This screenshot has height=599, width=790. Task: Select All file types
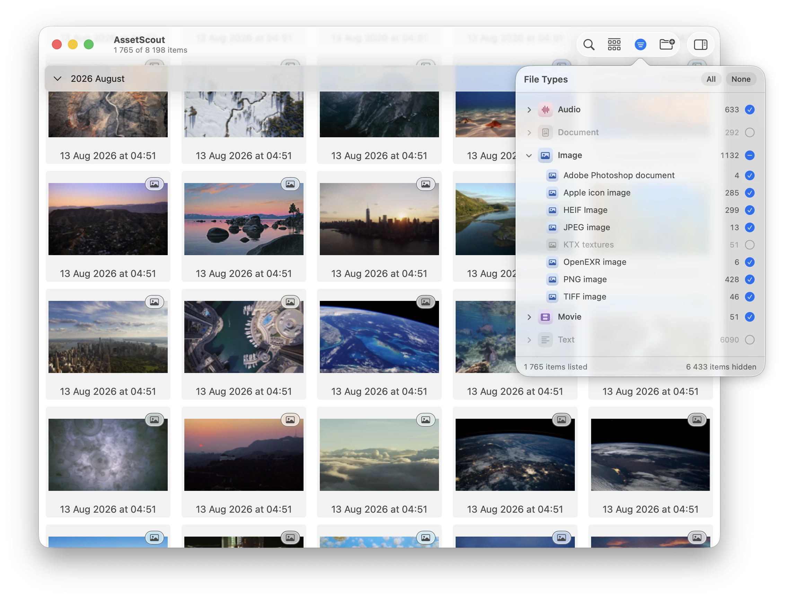click(x=711, y=79)
